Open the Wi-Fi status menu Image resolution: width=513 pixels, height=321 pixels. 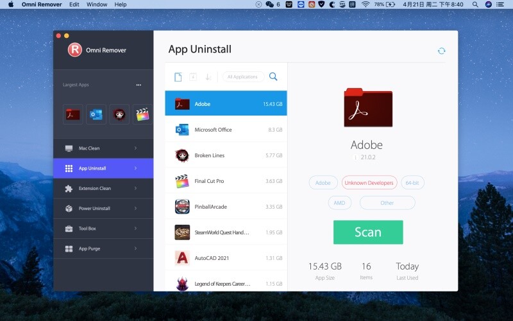click(366, 4)
